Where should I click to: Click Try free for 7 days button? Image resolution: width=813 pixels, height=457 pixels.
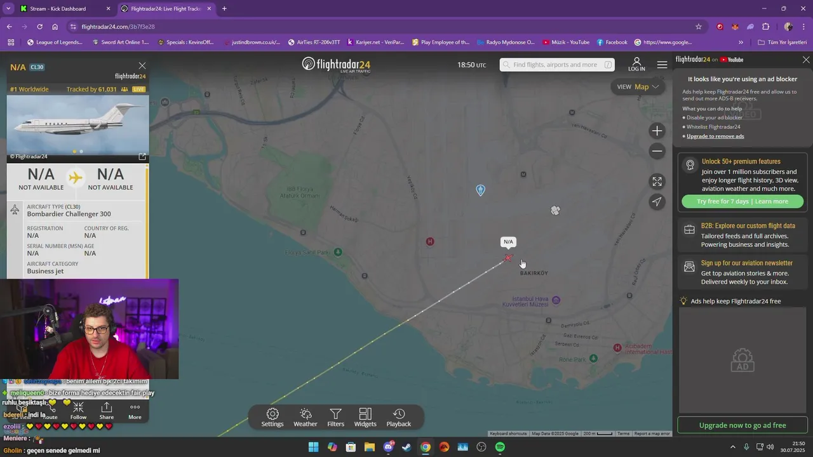pyautogui.click(x=742, y=201)
